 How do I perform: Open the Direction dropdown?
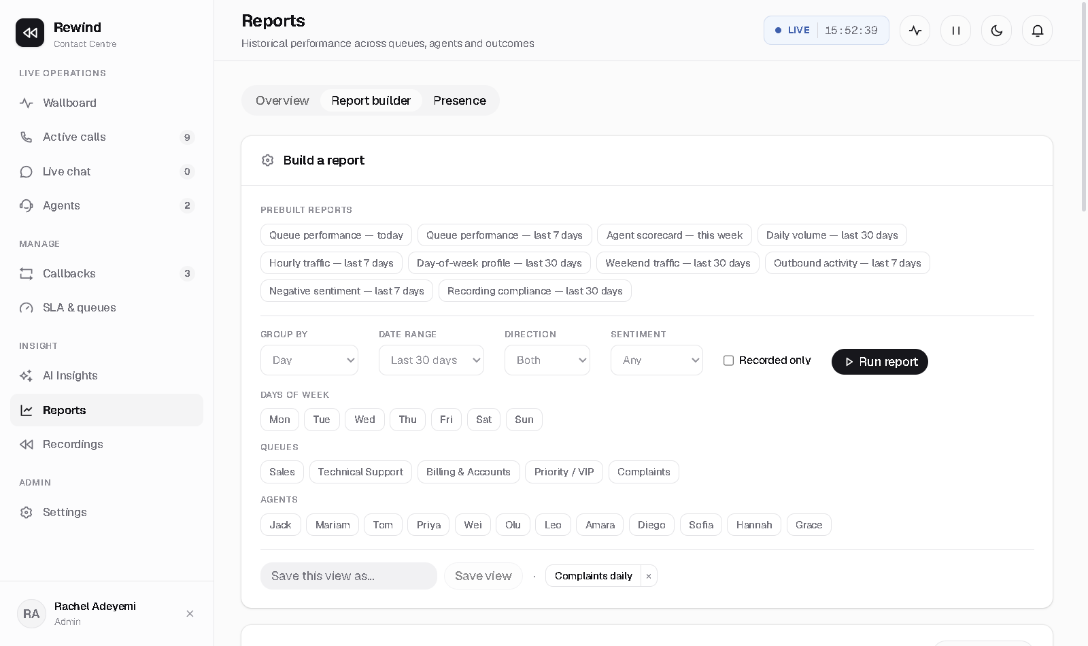point(547,360)
